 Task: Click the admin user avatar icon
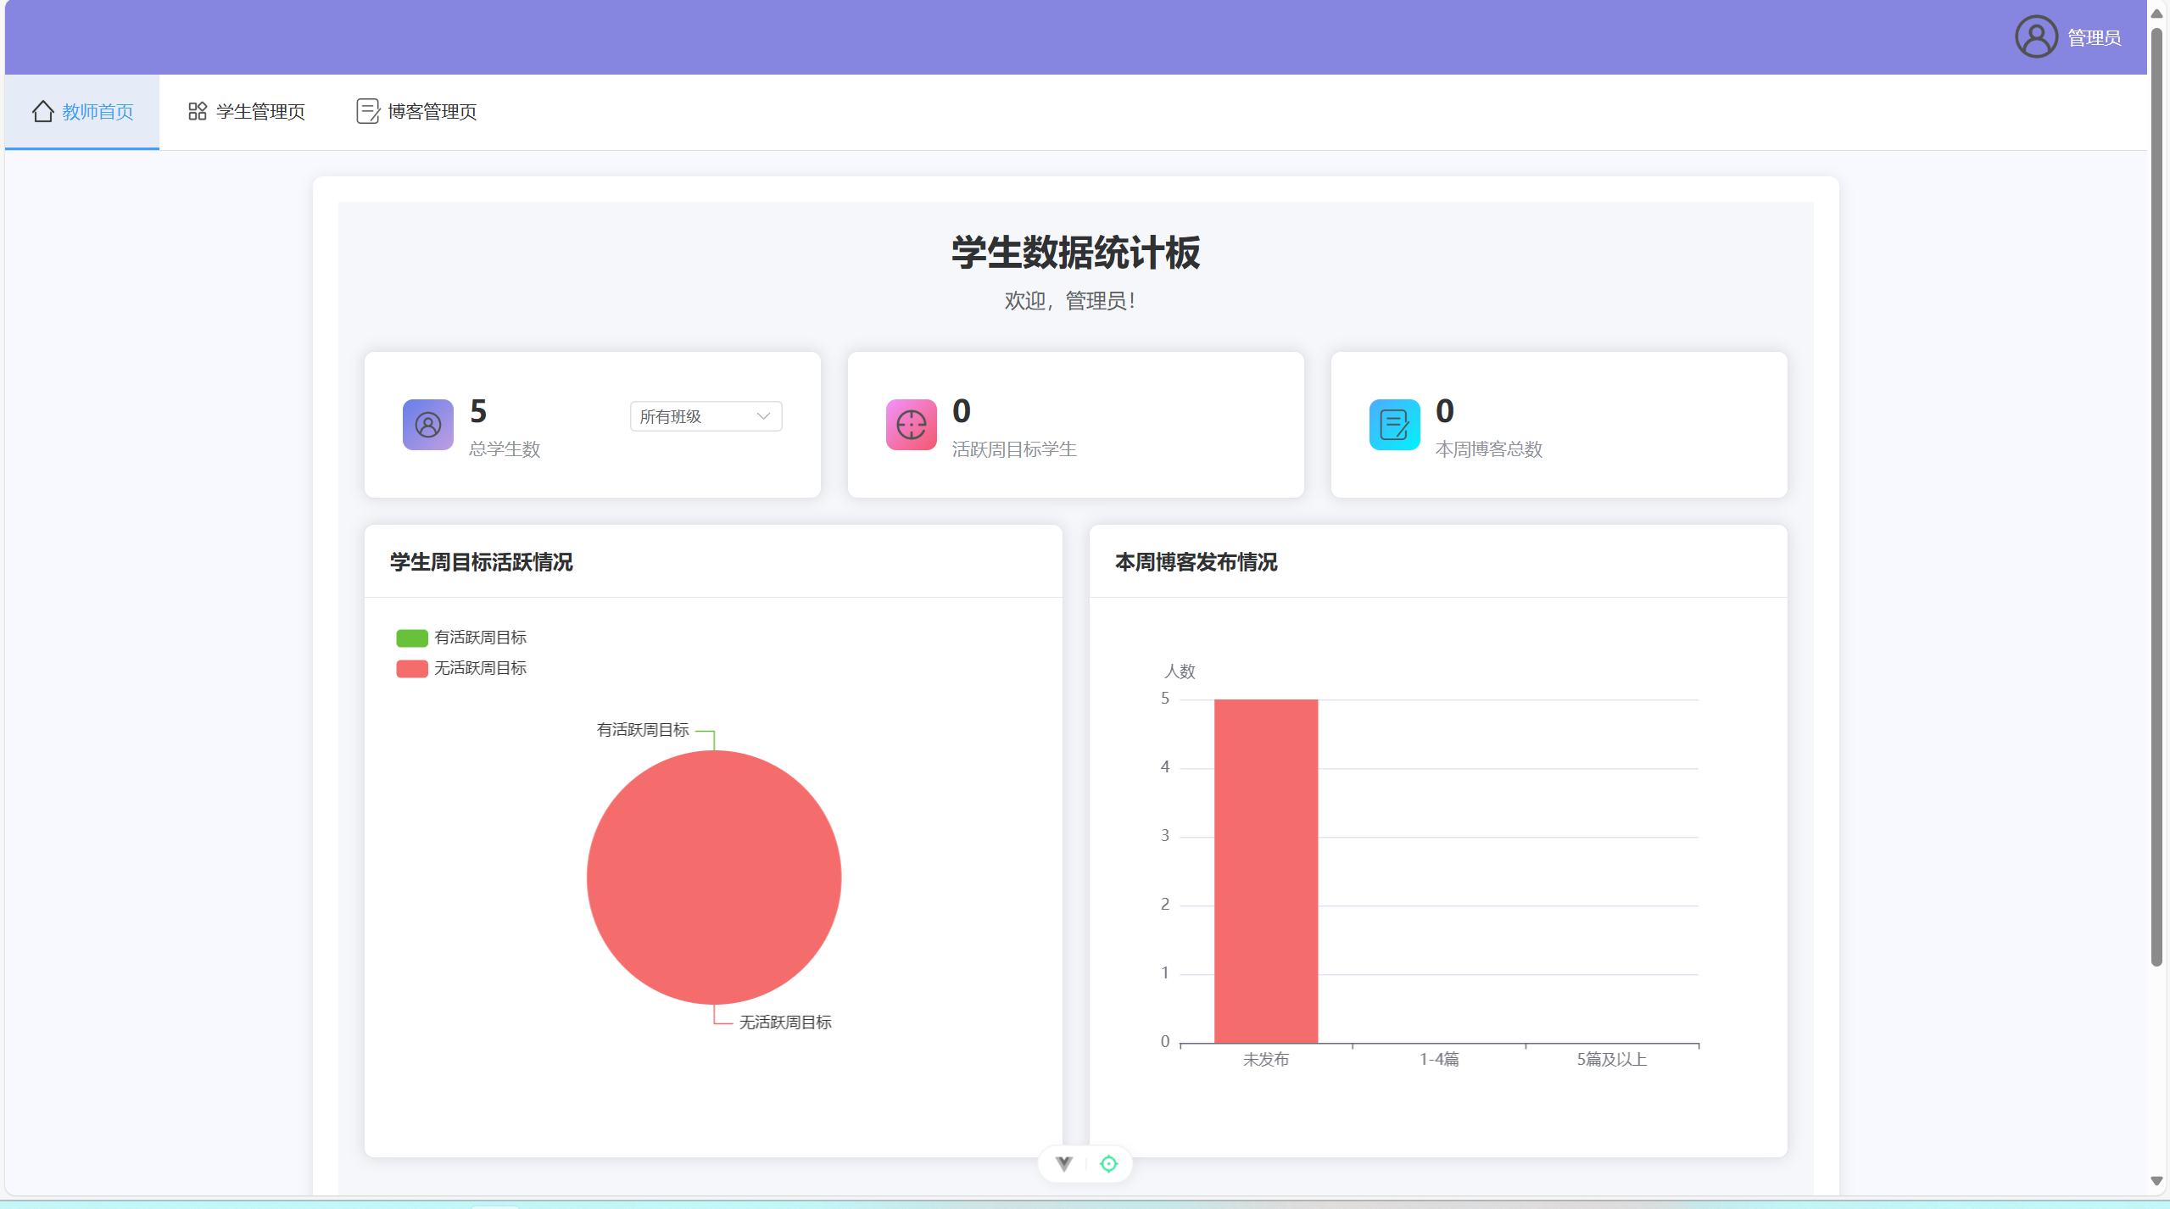point(2035,37)
